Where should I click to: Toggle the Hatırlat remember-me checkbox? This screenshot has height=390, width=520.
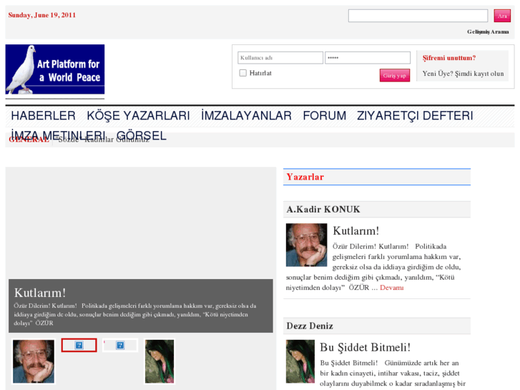pyautogui.click(x=242, y=73)
